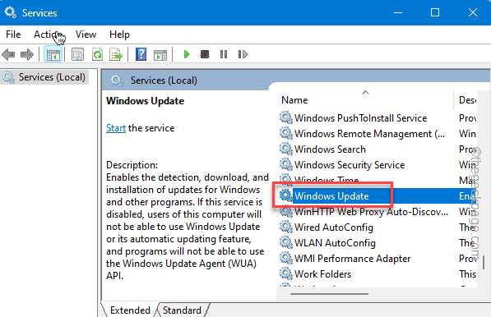Open the Help menu
This screenshot has width=491, height=317.
click(119, 34)
